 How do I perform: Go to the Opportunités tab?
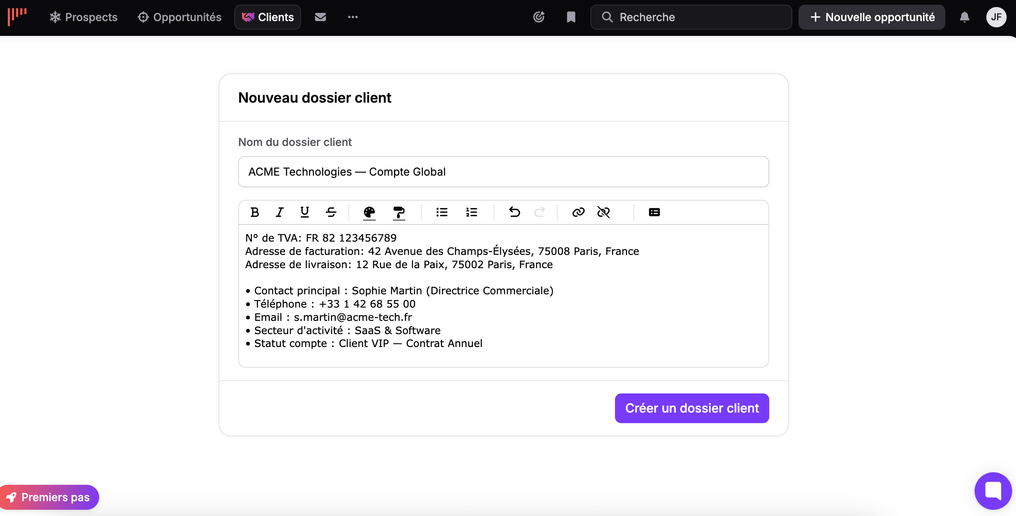coord(180,17)
